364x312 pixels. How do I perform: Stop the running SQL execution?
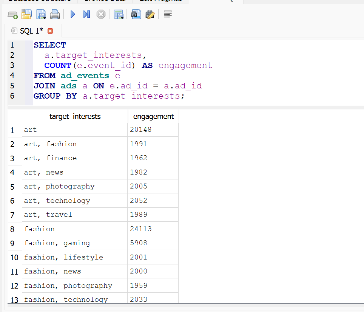[101, 15]
